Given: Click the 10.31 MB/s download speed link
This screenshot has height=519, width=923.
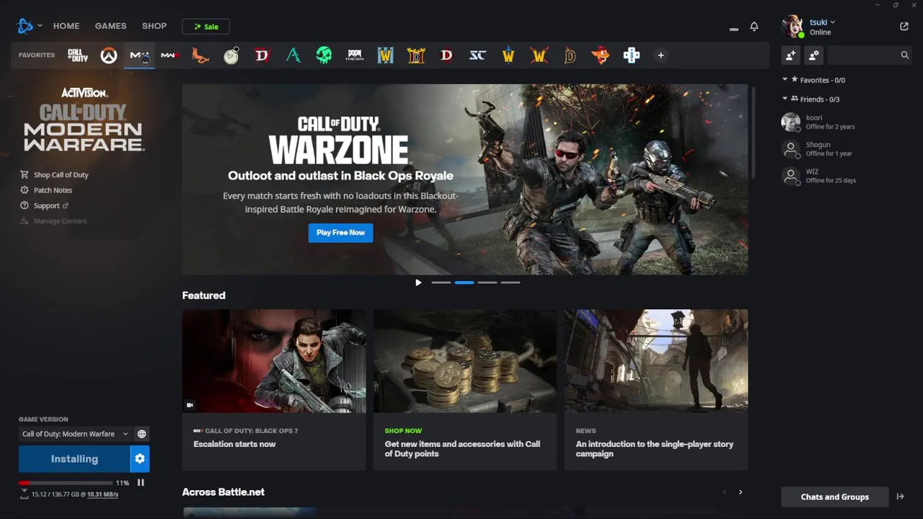Looking at the screenshot, I should point(102,494).
